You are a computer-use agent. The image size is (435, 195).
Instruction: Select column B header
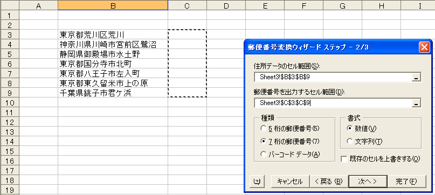pyautogui.click(x=113, y=6)
